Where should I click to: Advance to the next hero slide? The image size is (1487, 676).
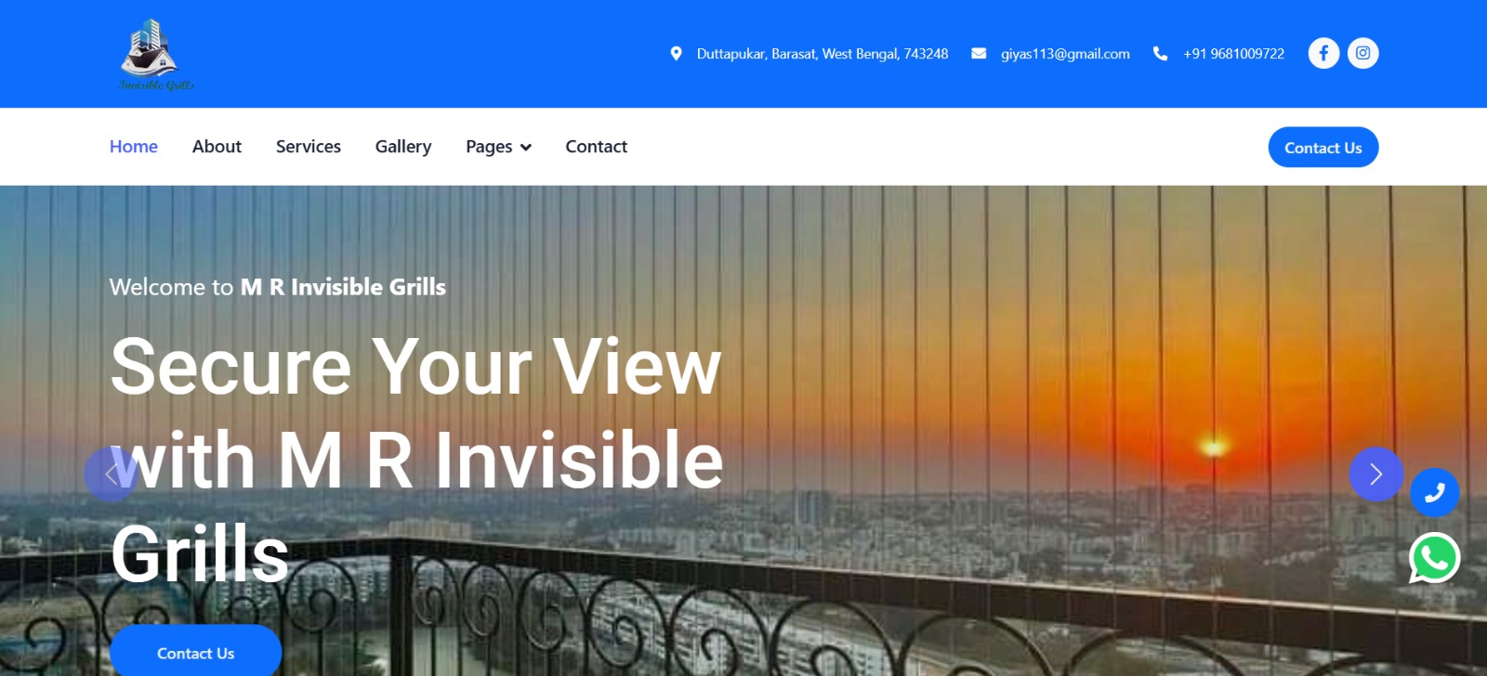(x=1375, y=474)
